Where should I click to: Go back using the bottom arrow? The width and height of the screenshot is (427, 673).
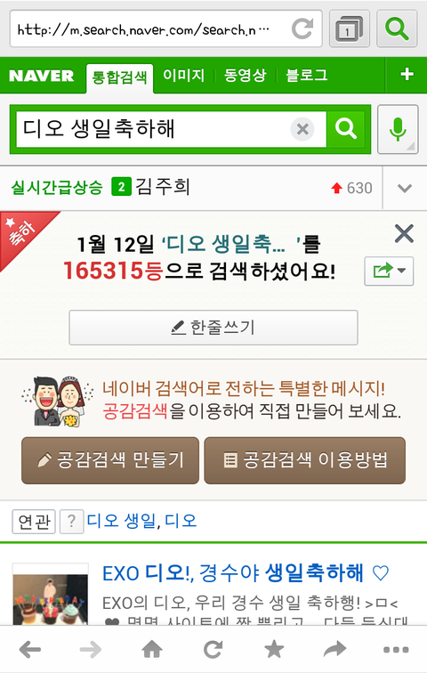(x=30, y=649)
